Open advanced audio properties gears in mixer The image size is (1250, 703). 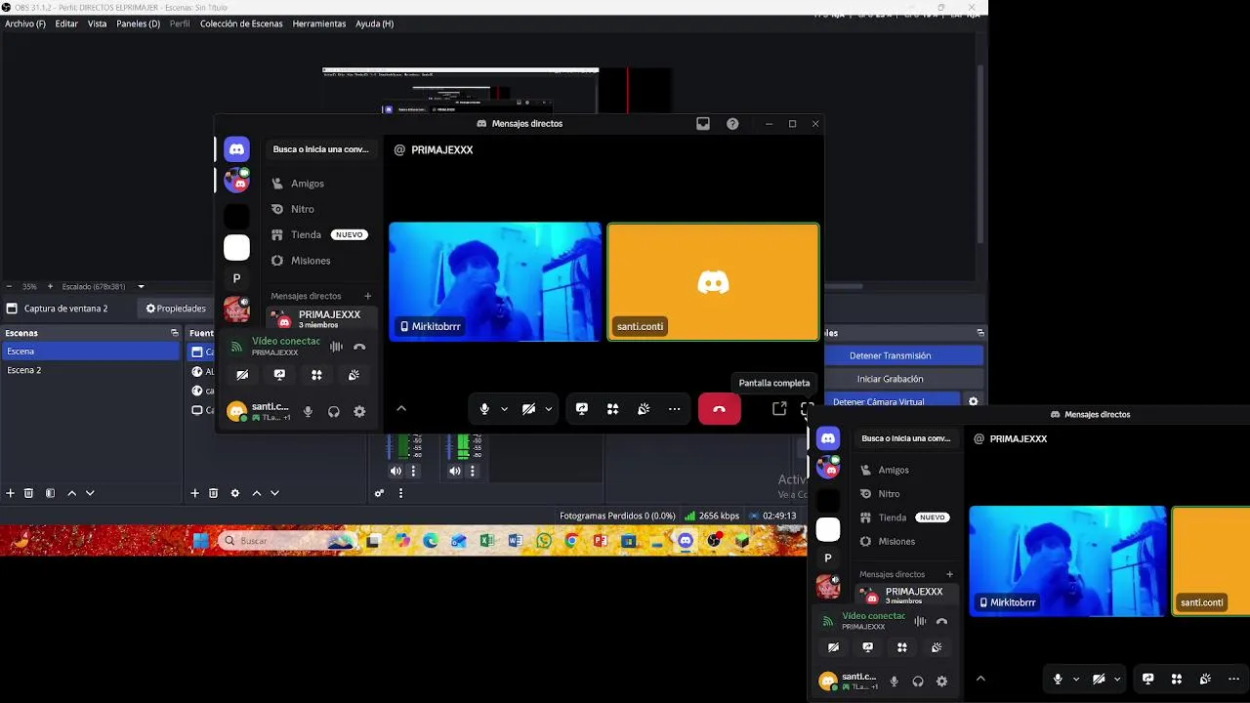379,493
